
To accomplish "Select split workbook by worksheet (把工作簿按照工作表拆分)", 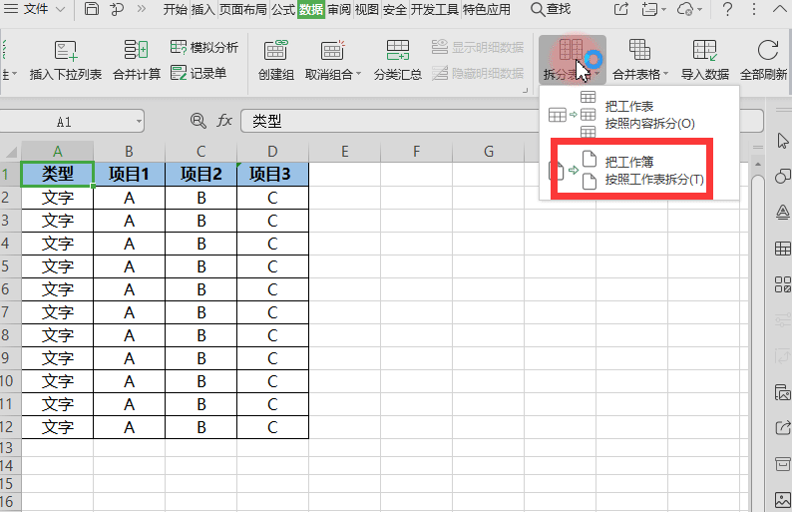I will tap(653, 171).
